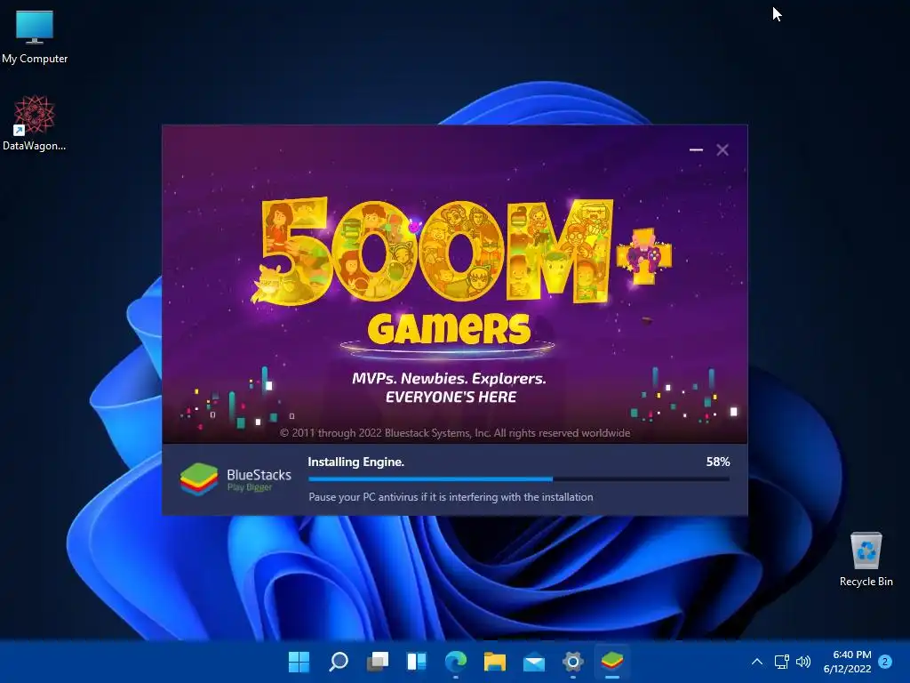Open Settings from taskbar
This screenshot has width=910, height=683.
click(x=573, y=662)
